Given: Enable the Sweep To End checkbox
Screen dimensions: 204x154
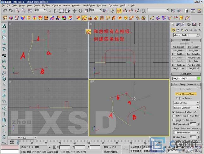Looking at the screenshot, I should (x=174, y=120).
